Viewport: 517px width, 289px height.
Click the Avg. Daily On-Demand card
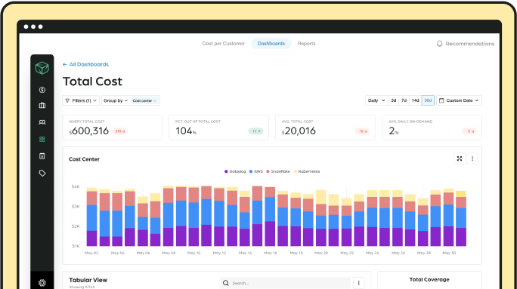(432, 128)
